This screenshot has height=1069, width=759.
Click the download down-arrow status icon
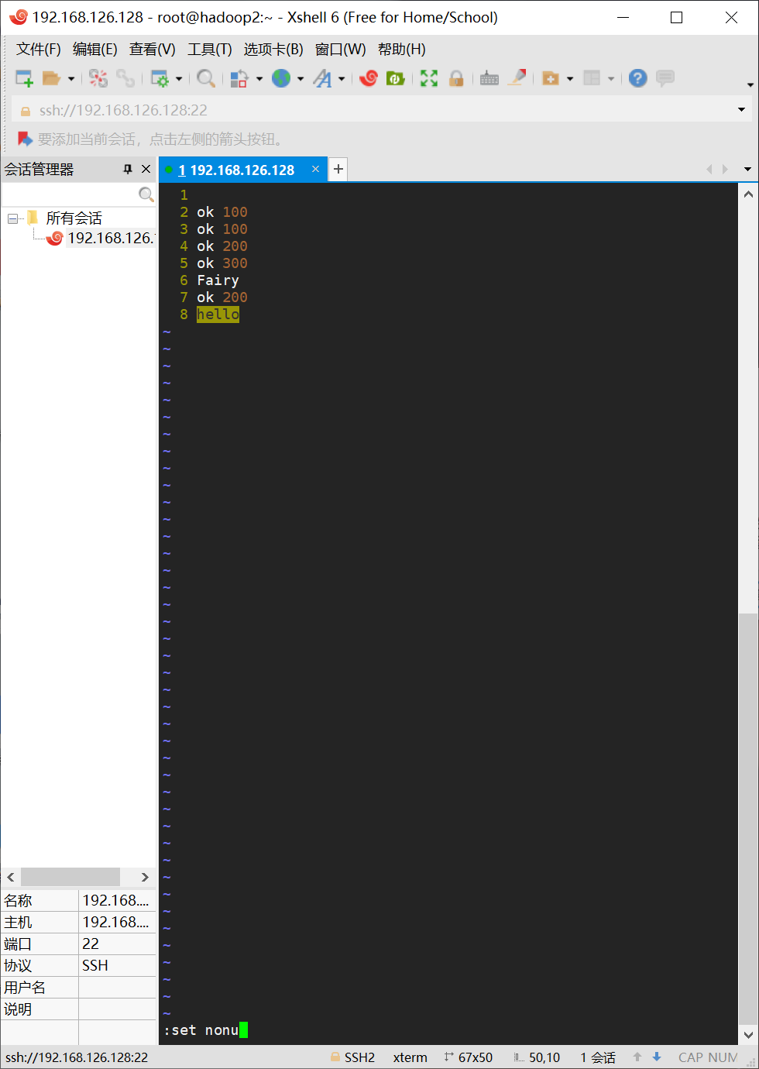657,1057
